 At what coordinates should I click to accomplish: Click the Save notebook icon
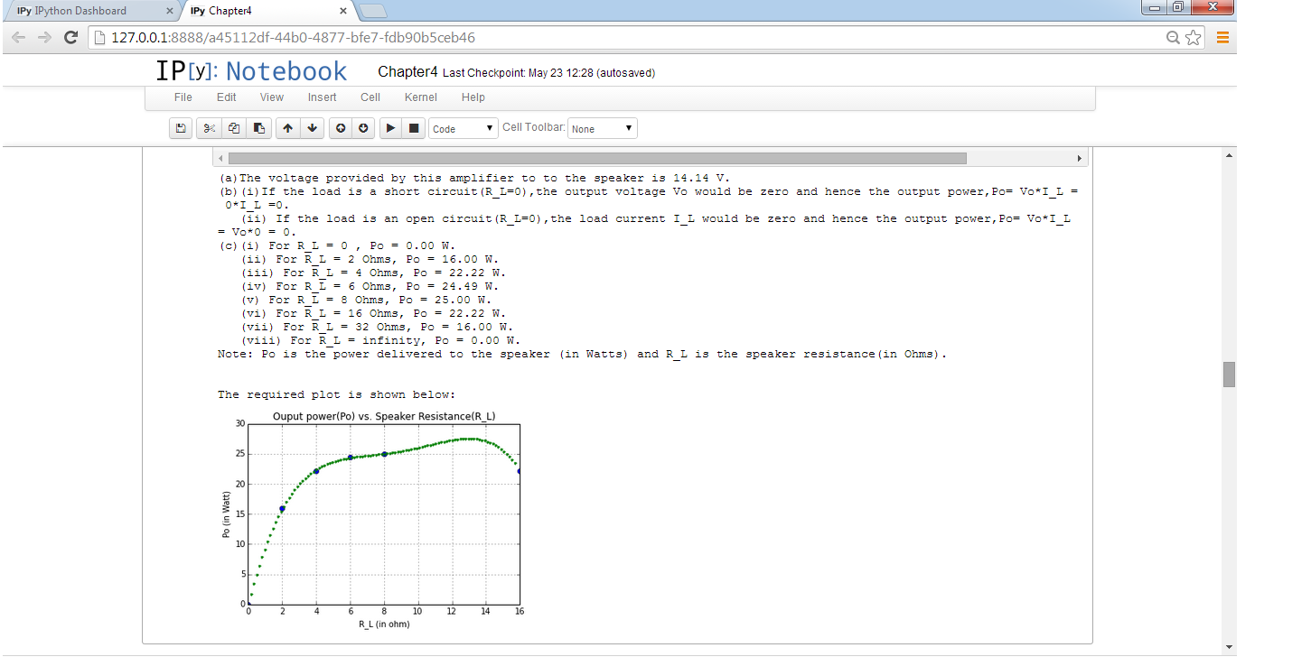[181, 129]
